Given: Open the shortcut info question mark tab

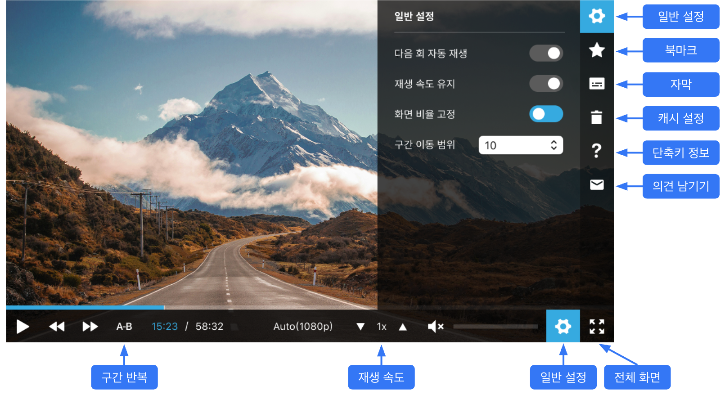Looking at the screenshot, I should 597,150.
